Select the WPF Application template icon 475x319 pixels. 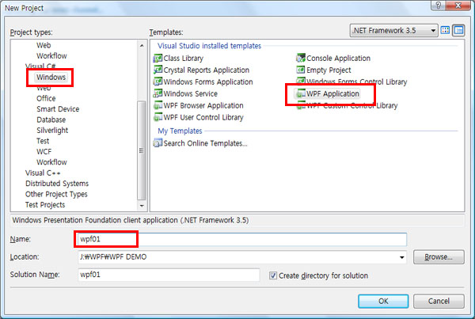click(x=301, y=93)
